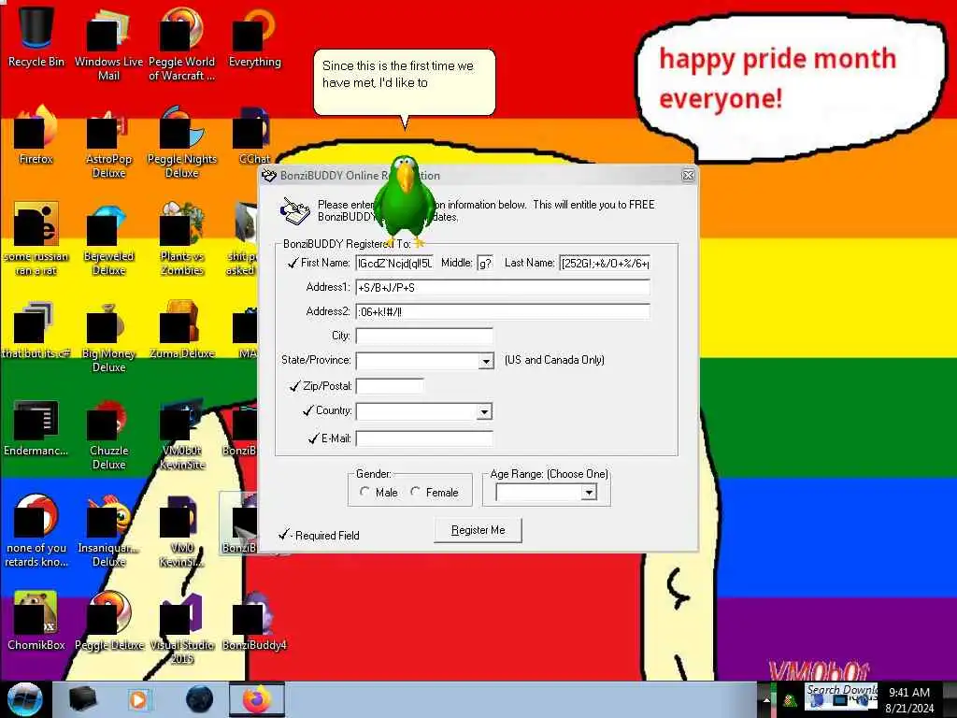Viewport: 957px width, 718px height.
Task: Click the green Bonzi parrot character
Action: (x=404, y=200)
